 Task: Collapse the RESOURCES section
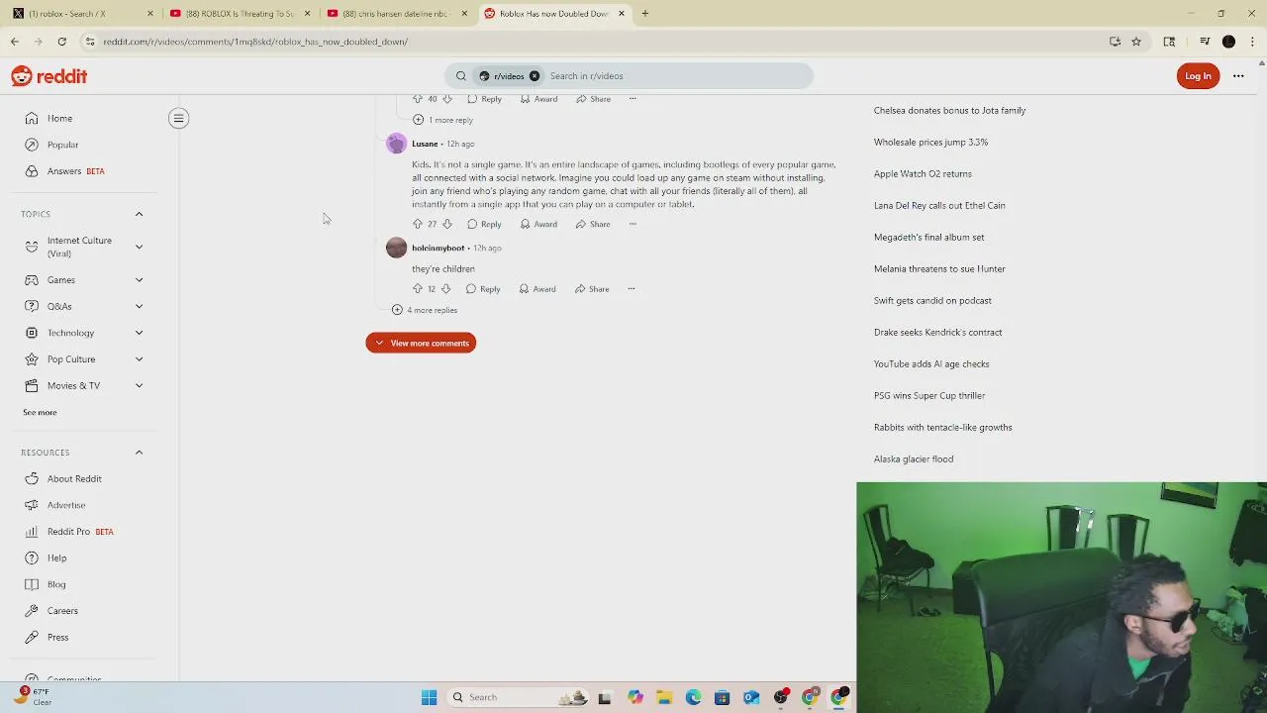pos(139,453)
